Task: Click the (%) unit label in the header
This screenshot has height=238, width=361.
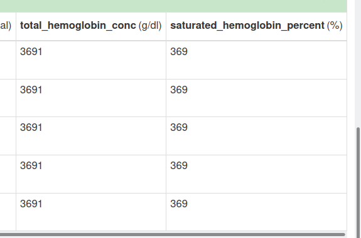Action: point(335,26)
